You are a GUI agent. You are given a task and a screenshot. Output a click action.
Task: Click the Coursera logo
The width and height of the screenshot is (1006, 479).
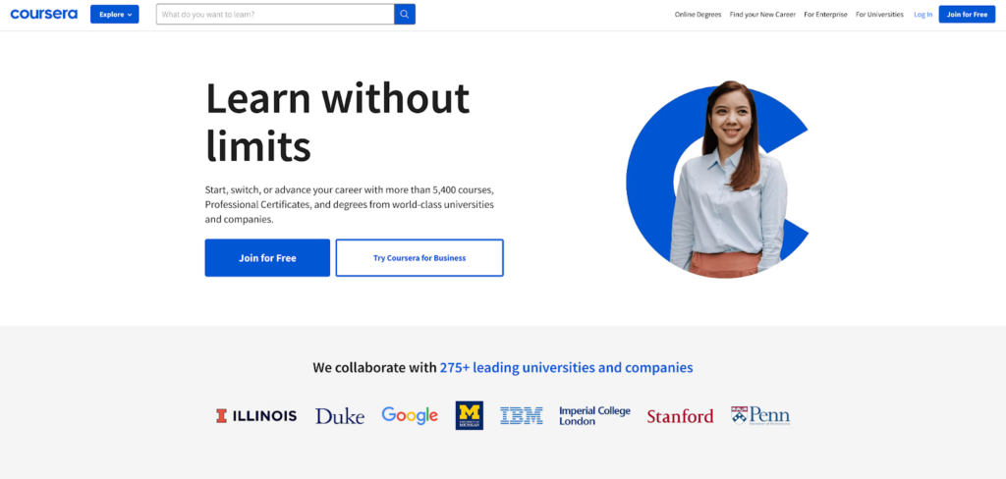tap(43, 14)
